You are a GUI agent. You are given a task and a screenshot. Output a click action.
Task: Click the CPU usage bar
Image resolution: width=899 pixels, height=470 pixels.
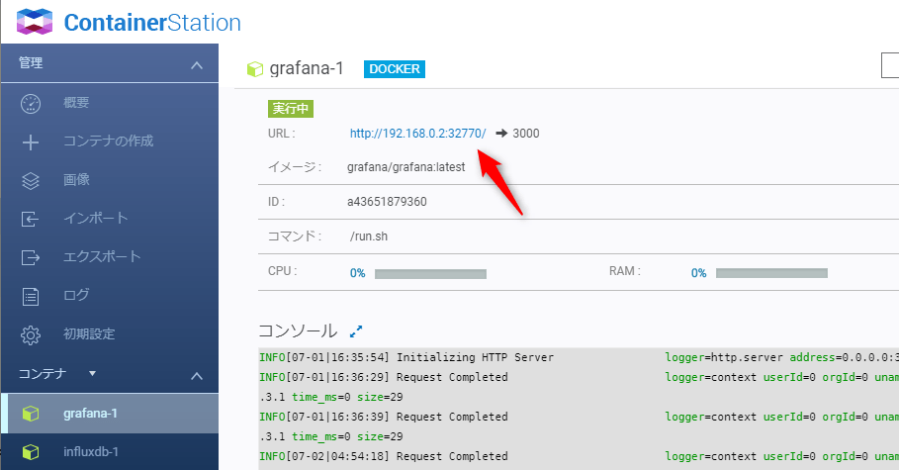[x=430, y=274]
